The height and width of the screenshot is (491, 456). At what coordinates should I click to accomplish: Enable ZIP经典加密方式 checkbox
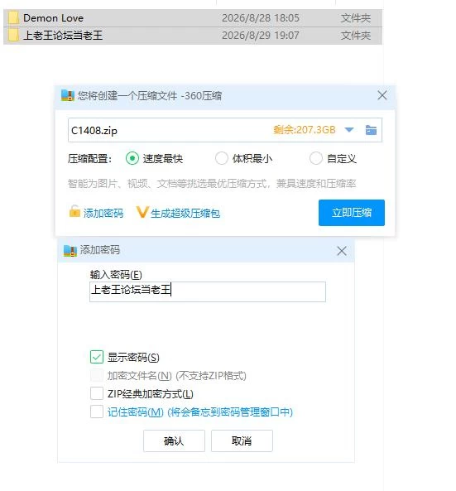tap(97, 393)
